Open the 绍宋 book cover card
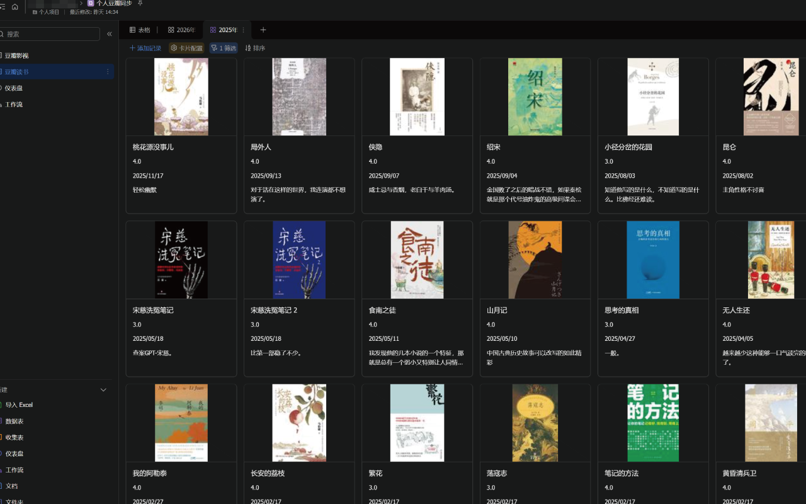 pyautogui.click(x=535, y=97)
